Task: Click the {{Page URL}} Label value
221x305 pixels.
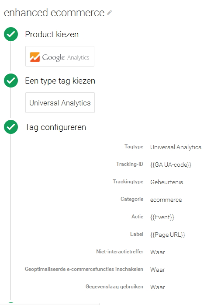Action: tap(168, 235)
